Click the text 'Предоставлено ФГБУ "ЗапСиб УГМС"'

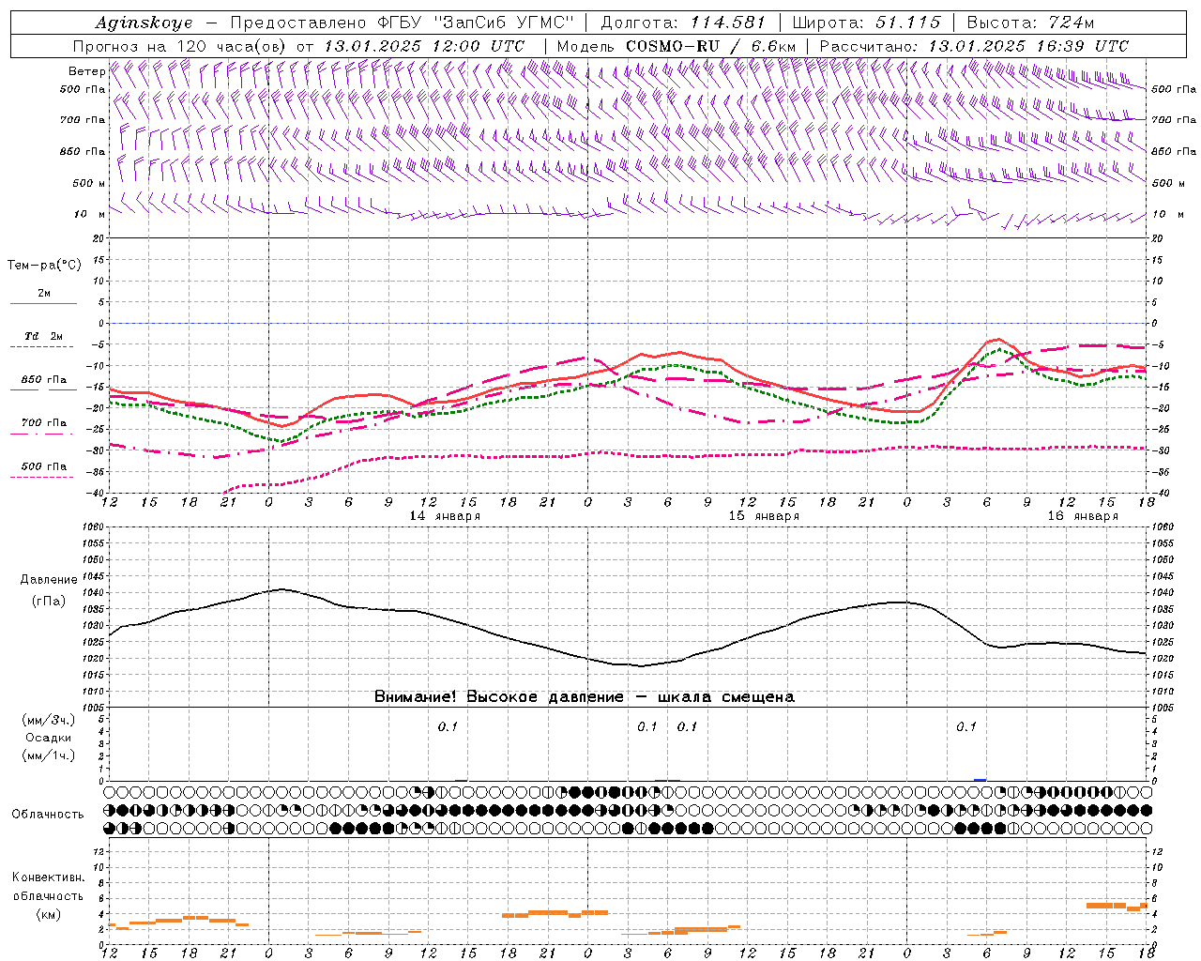(x=402, y=23)
